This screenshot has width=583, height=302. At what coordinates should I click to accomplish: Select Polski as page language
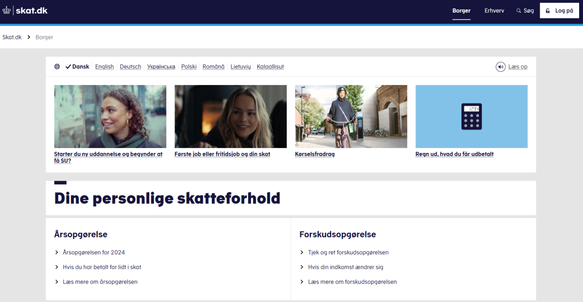click(x=189, y=67)
